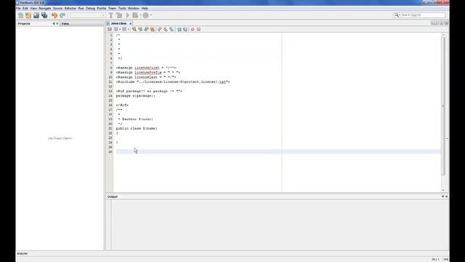Click Find Next Occurrence icon
Image resolution: width=465 pixels, height=262 pixels.
click(x=146, y=29)
